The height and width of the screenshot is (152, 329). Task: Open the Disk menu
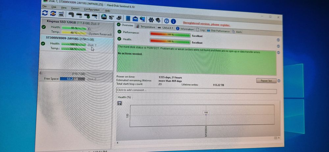[54, 7]
